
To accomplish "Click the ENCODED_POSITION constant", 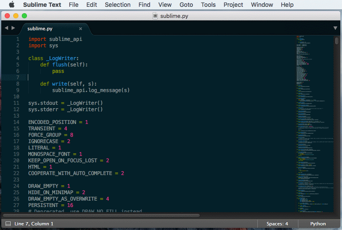I will coord(52,122).
